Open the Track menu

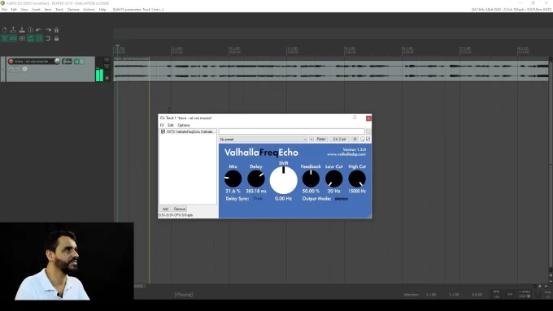click(59, 10)
